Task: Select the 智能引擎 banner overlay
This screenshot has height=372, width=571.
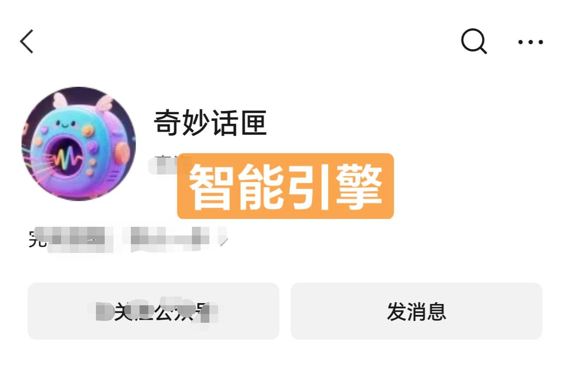Action: tap(285, 186)
